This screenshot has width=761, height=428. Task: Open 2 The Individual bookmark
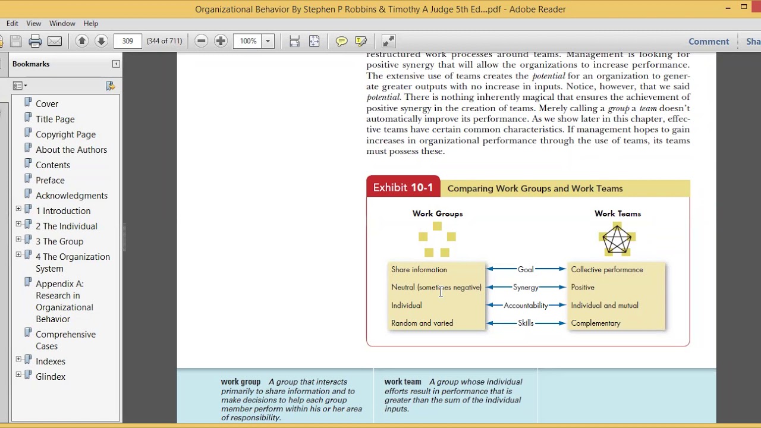pyautogui.click(x=67, y=226)
